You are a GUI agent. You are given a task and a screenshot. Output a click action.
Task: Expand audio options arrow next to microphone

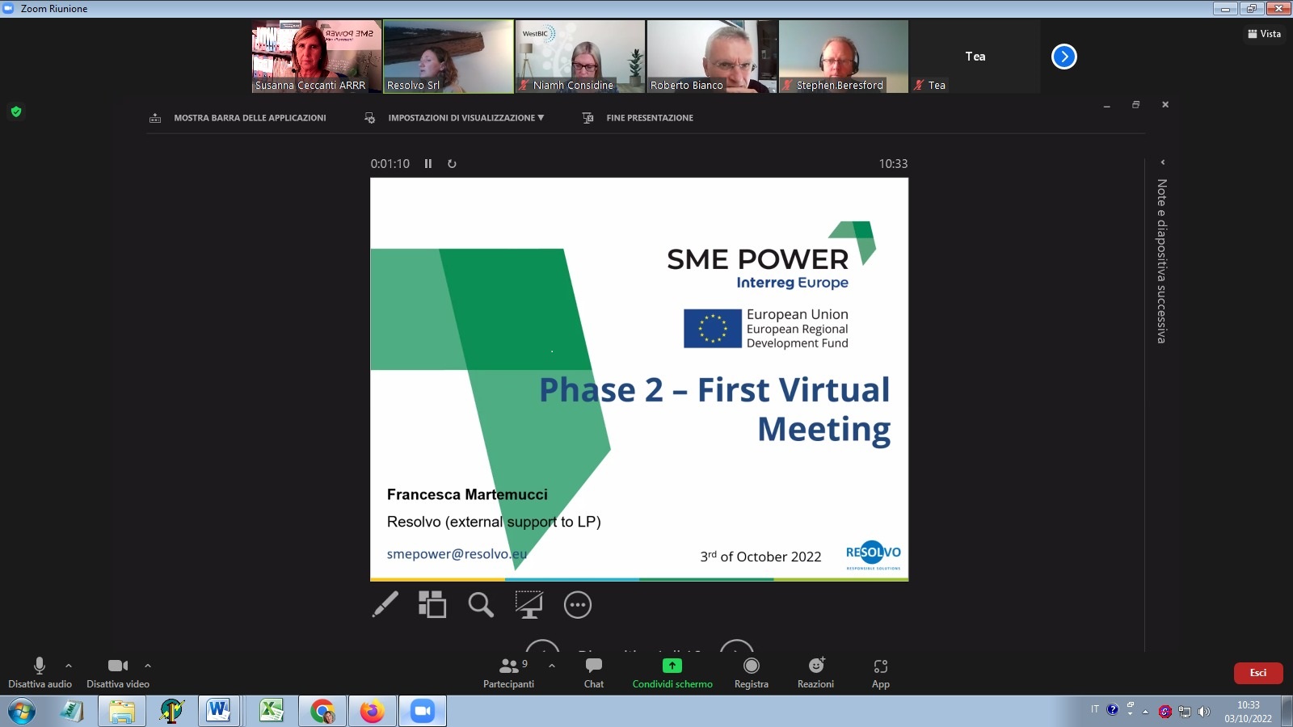pos(69,666)
